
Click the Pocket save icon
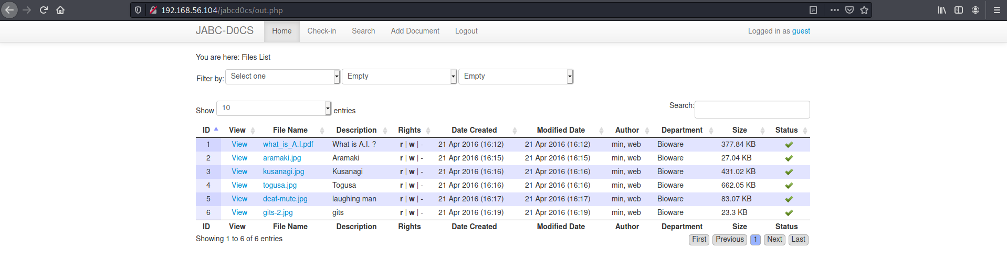tap(849, 10)
